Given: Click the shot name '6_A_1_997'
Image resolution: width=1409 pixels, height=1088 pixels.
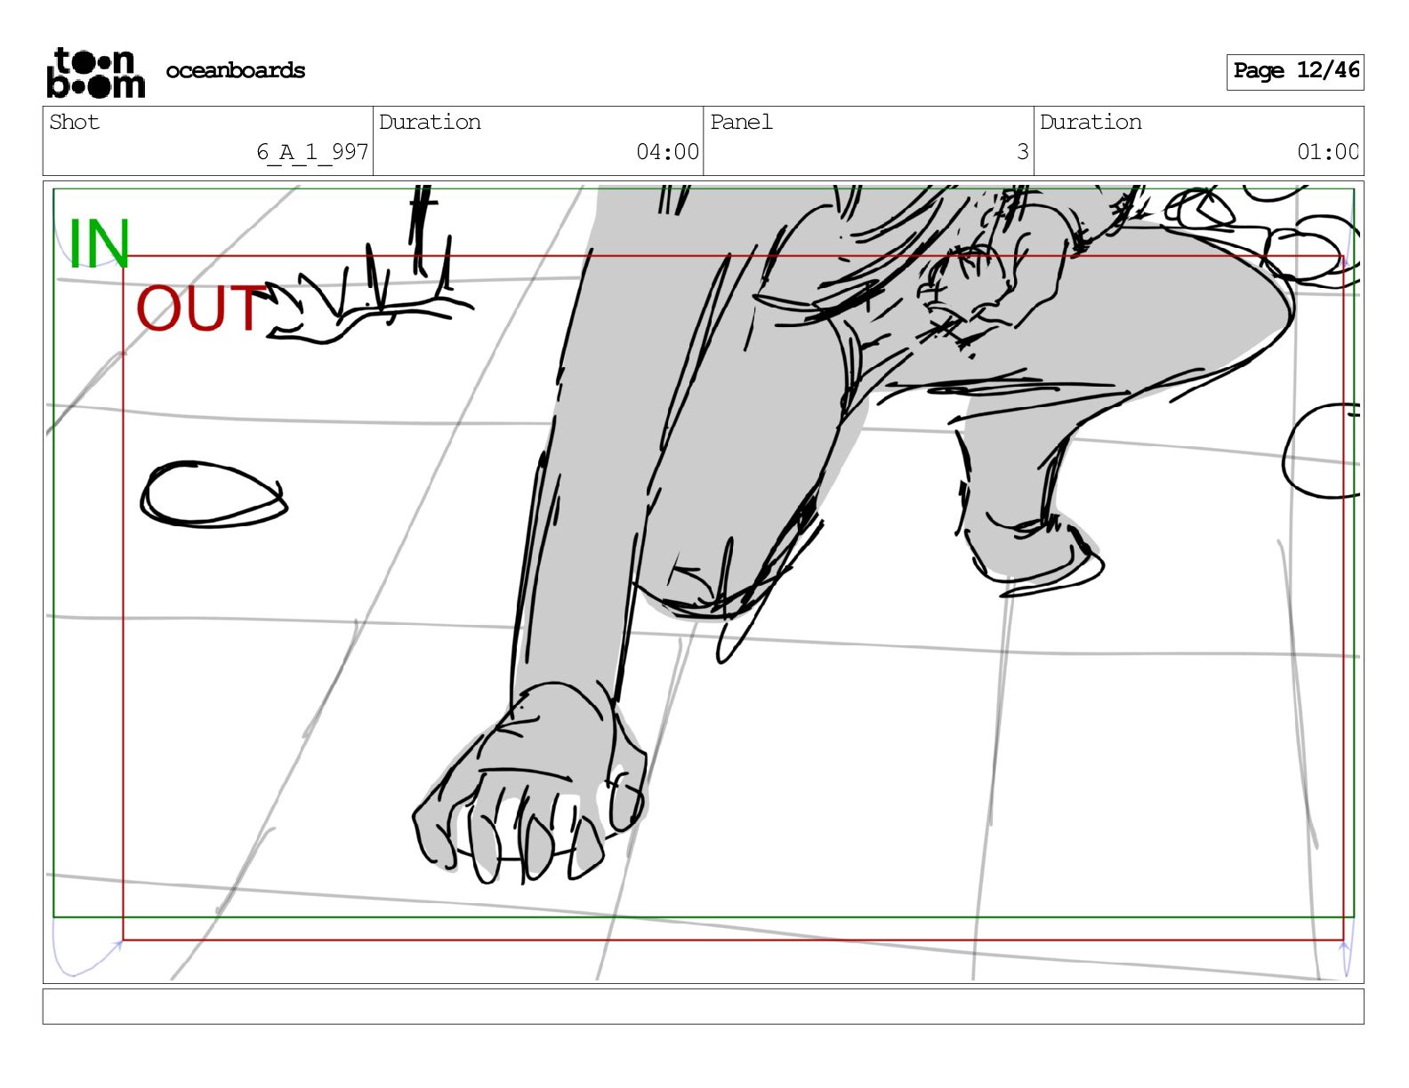Looking at the screenshot, I should [312, 152].
